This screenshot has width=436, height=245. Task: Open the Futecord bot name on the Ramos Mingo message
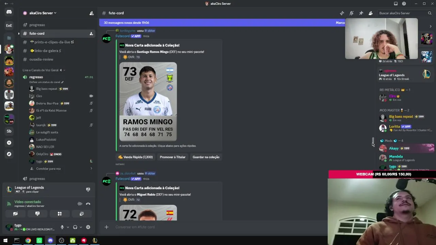pos(122,36)
